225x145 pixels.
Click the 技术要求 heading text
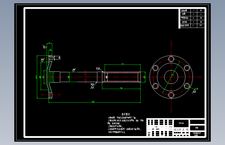point(126,114)
